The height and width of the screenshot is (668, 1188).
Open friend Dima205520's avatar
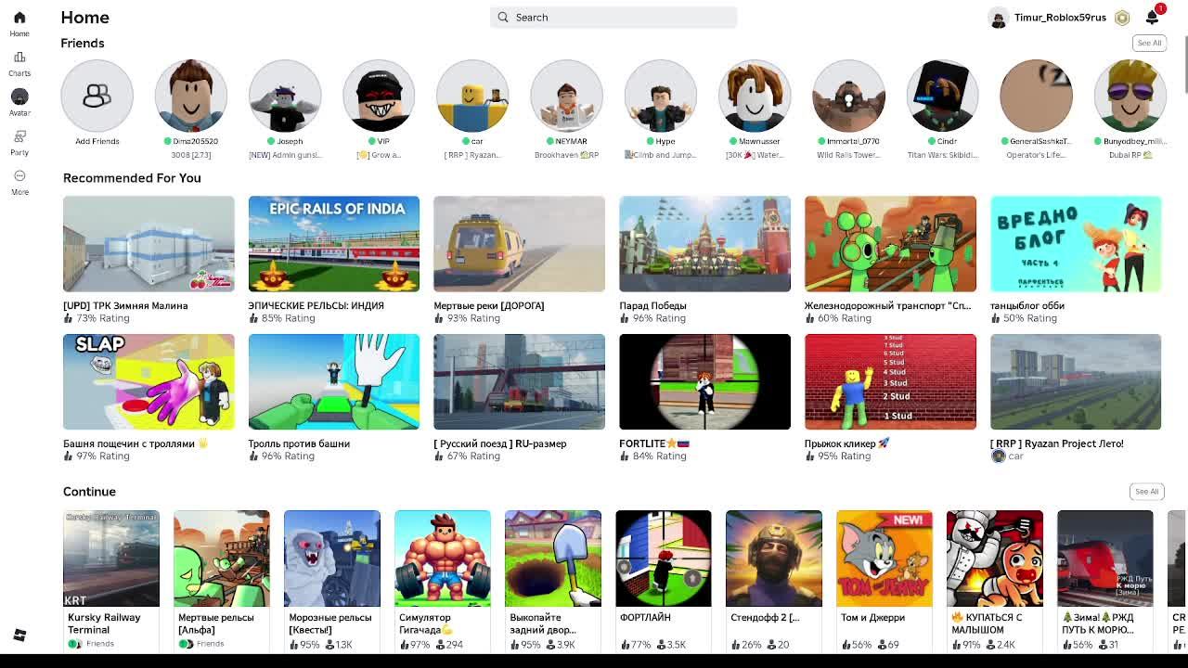click(x=190, y=96)
